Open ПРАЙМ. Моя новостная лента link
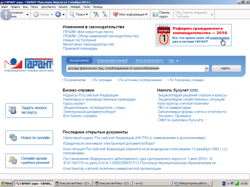 [x=88, y=32]
